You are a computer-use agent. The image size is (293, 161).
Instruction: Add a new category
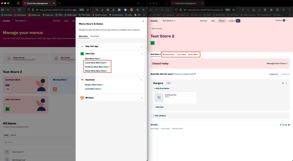159,116
